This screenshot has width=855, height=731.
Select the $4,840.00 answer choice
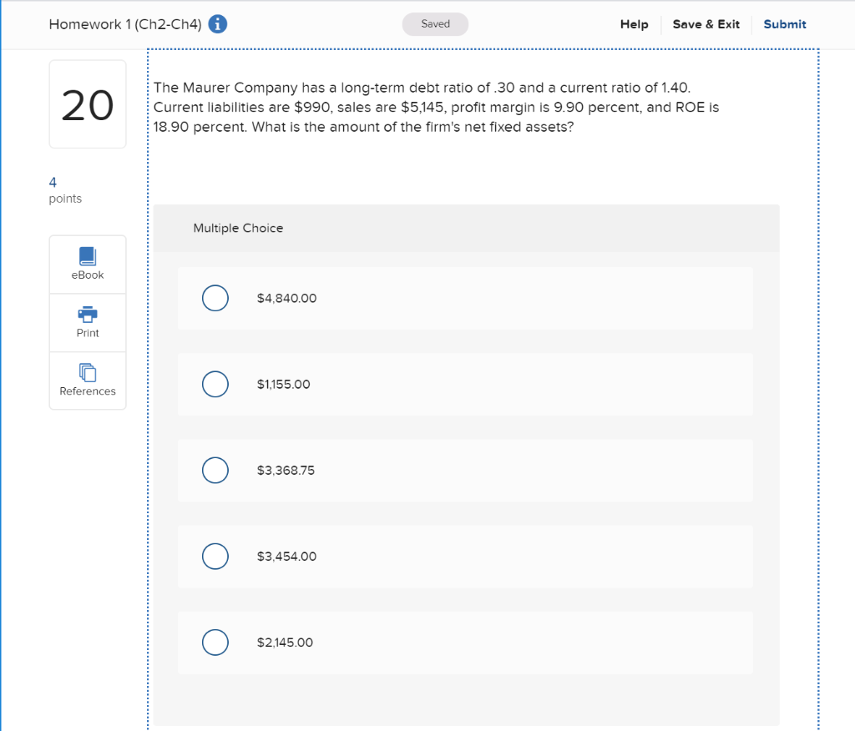[x=215, y=298]
